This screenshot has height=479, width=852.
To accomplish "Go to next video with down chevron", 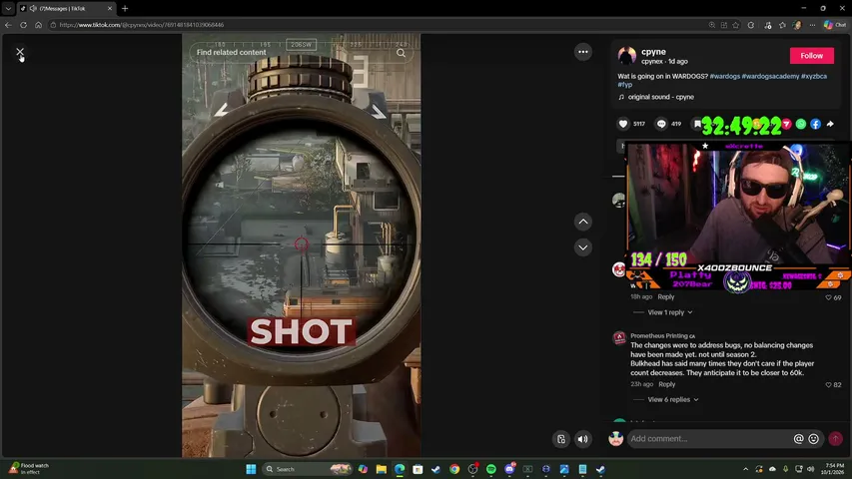I will [583, 247].
